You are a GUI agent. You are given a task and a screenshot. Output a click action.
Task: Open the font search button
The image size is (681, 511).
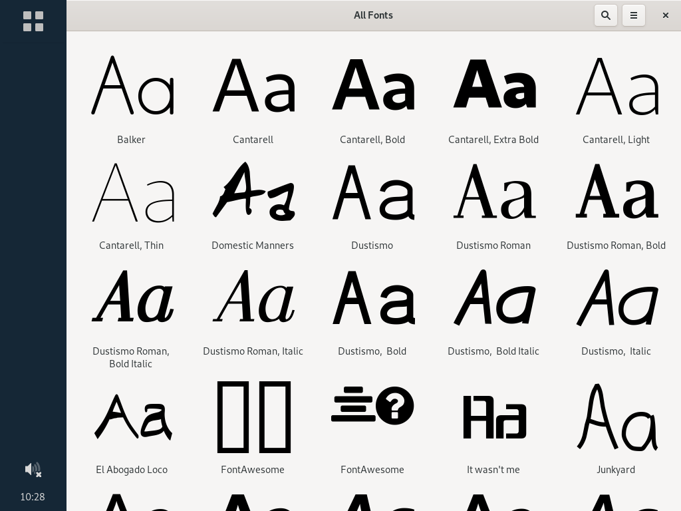point(605,15)
